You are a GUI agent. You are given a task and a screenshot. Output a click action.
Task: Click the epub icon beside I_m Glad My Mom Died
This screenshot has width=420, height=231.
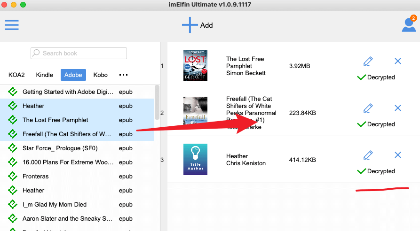click(13, 204)
